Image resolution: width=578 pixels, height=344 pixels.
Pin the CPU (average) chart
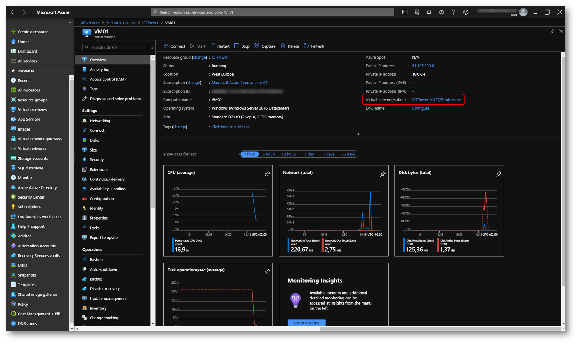[267, 174]
